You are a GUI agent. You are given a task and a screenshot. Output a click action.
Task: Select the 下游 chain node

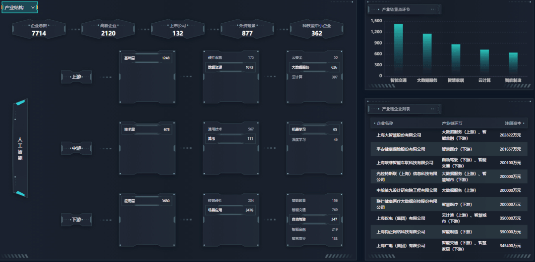[x=76, y=220]
